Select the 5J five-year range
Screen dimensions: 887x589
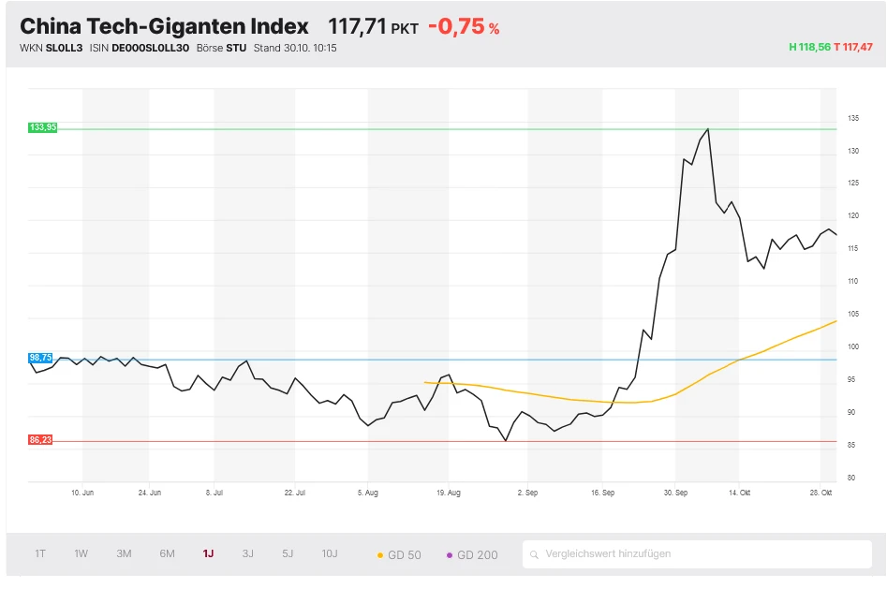click(x=288, y=553)
